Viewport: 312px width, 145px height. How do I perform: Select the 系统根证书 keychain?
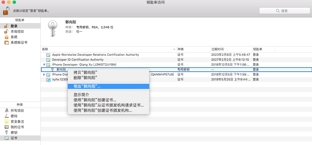click(20, 43)
